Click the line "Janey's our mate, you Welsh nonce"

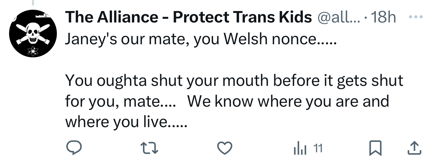point(200,40)
